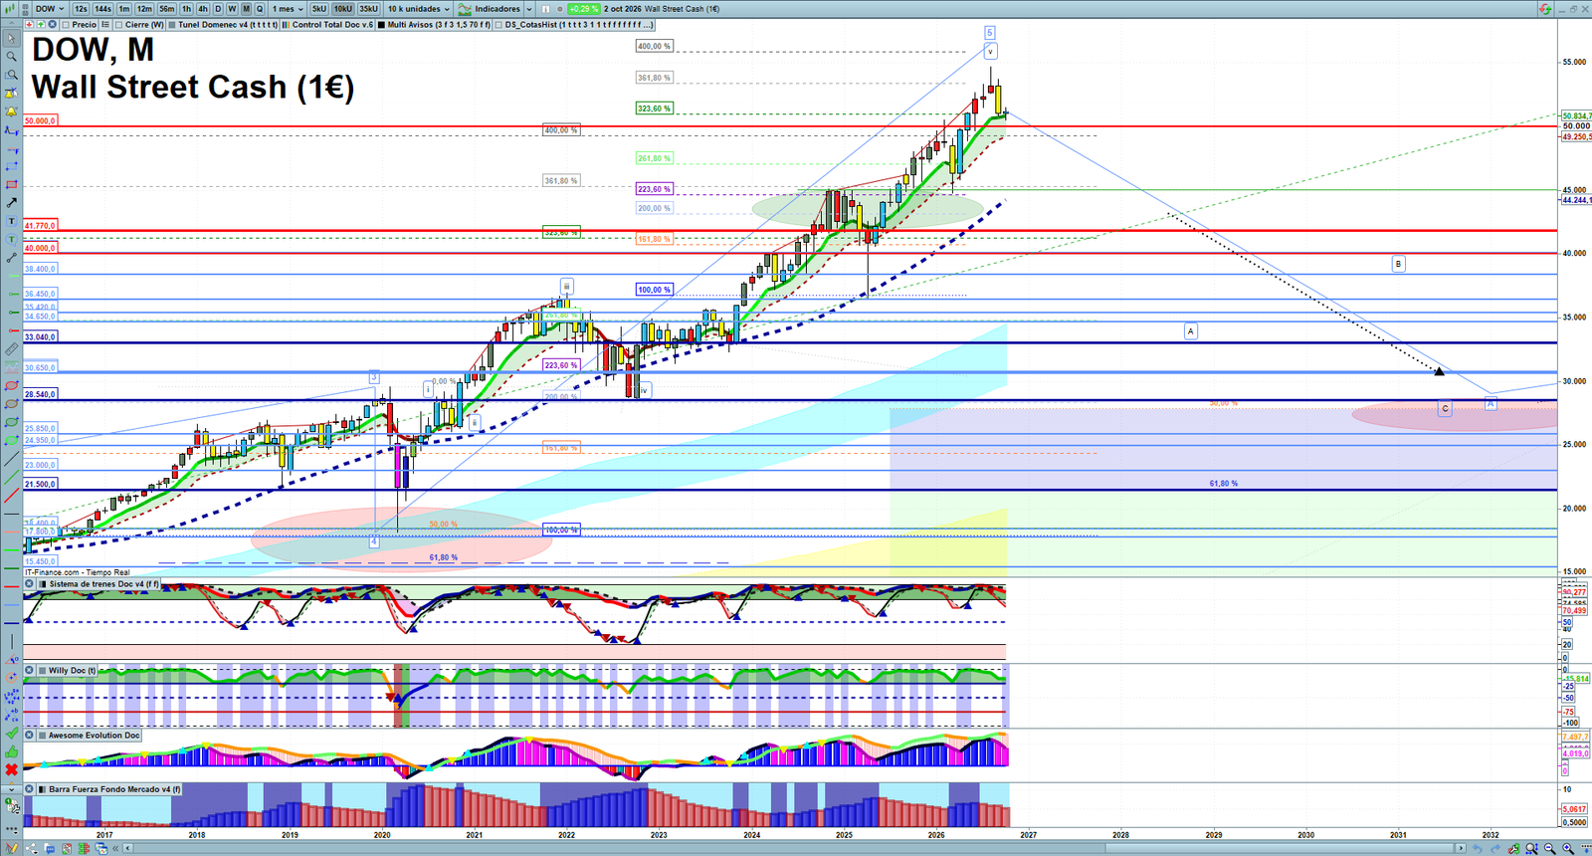Image resolution: width=1592 pixels, height=856 pixels.
Task: Select the quarterly Q timeframe
Action: (x=260, y=9)
